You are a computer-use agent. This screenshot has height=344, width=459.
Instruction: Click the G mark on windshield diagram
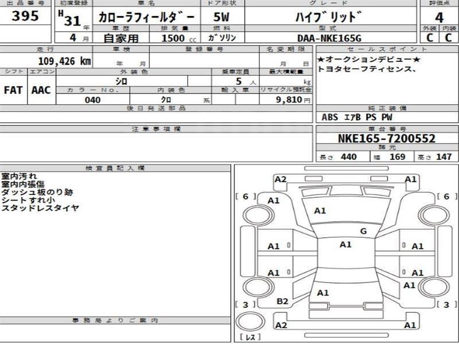point(363,232)
